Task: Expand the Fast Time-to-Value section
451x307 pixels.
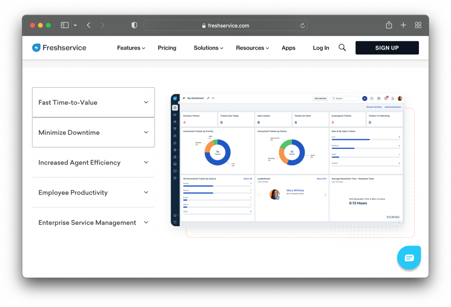Action: coord(93,102)
